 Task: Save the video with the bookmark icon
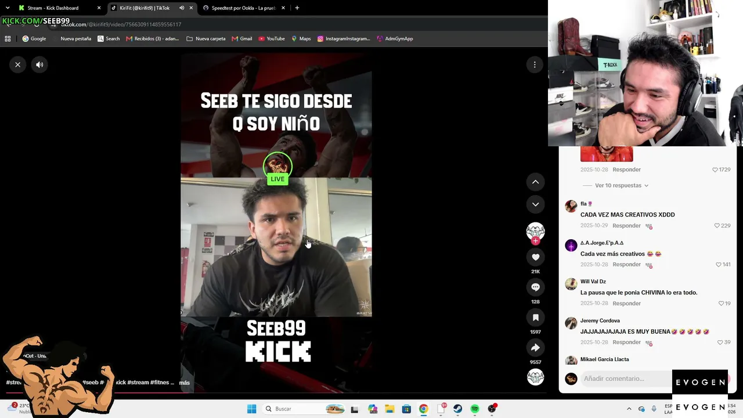pos(535,318)
